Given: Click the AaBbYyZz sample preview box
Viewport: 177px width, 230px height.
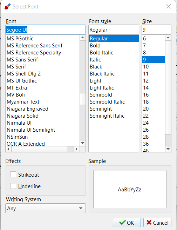Looking at the screenshot, I should click(130, 189).
